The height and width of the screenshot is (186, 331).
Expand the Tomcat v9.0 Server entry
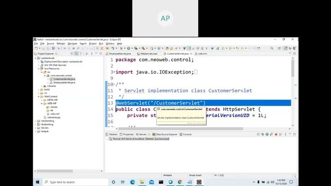(x=107, y=139)
